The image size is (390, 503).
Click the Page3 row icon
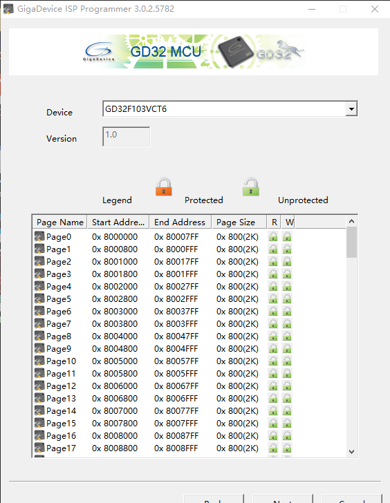[x=39, y=274]
